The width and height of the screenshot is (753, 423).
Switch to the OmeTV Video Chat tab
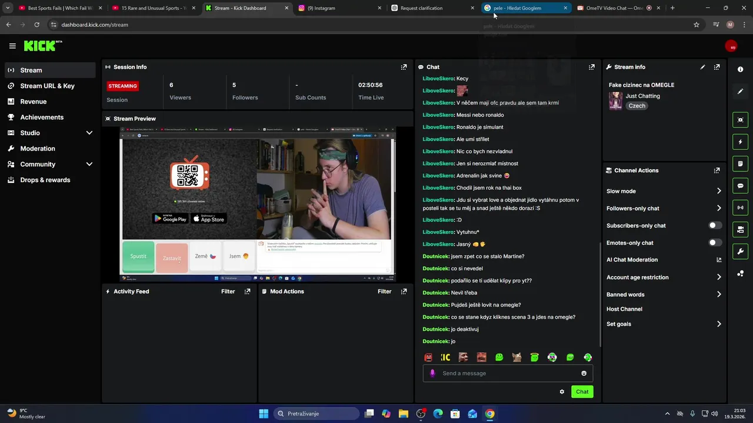click(619, 8)
